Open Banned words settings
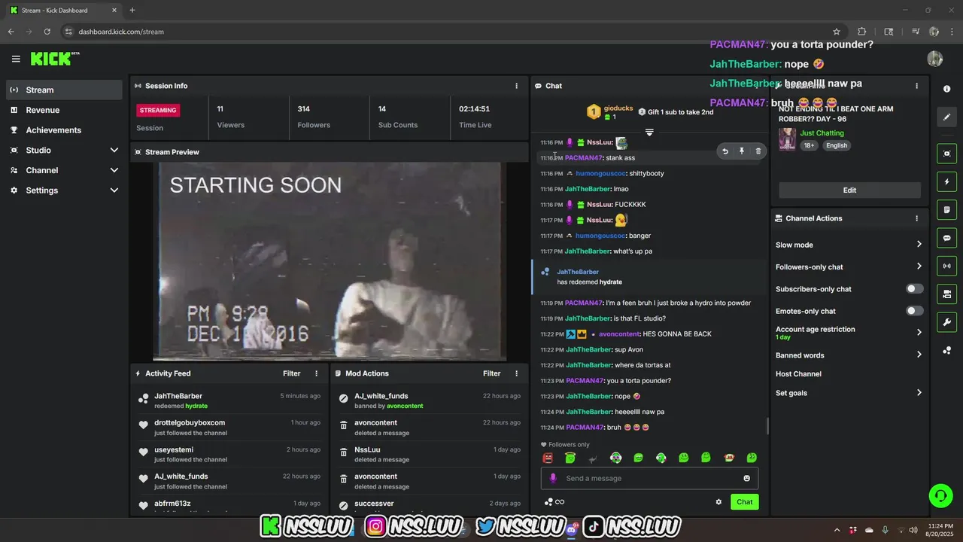This screenshot has width=963, height=542. point(849,355)
